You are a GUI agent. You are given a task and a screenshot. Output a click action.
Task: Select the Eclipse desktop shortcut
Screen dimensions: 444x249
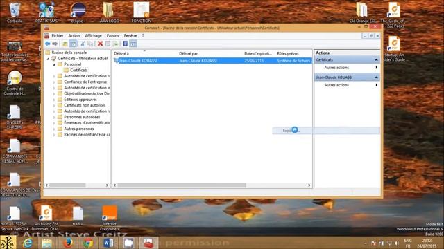(x=78, y=12)
